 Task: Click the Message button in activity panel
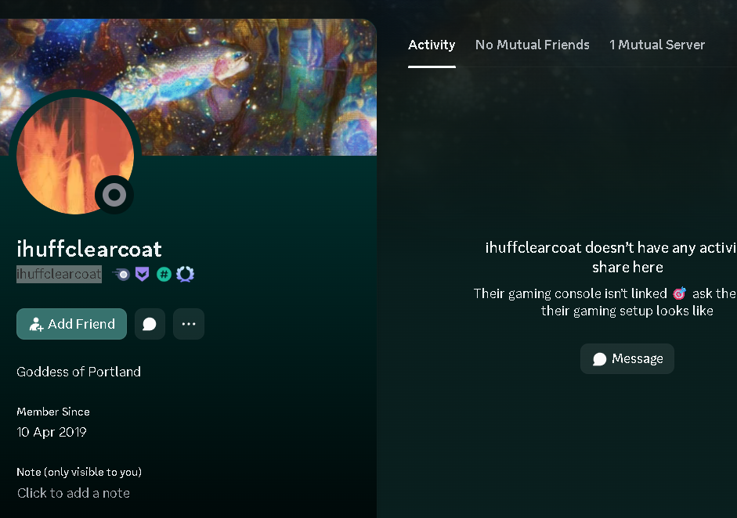(x=627, y=359)
